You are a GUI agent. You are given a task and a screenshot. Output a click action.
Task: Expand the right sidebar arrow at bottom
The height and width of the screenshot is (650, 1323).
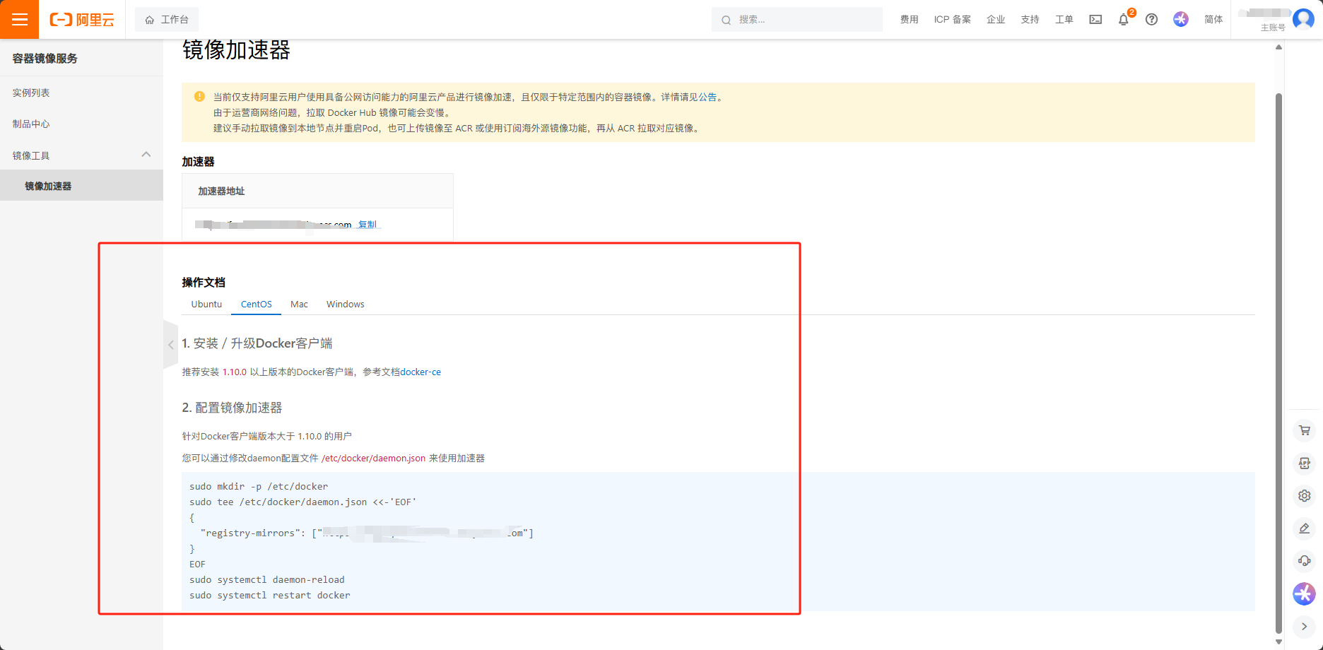1304,626
